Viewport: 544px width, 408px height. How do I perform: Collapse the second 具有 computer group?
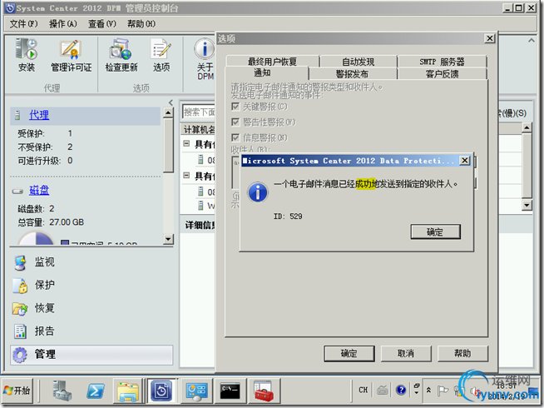click(186, 176)
